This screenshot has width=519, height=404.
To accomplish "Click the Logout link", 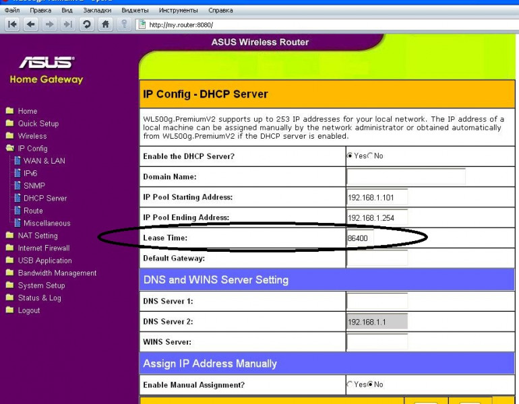I will 29,311.
